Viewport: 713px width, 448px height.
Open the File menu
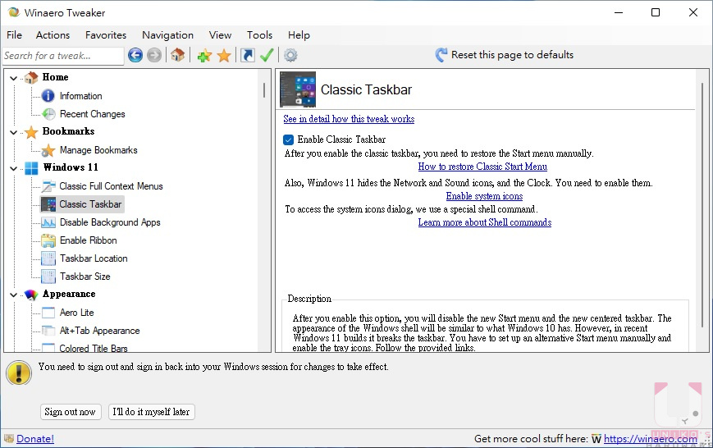[x=14, y=35]
